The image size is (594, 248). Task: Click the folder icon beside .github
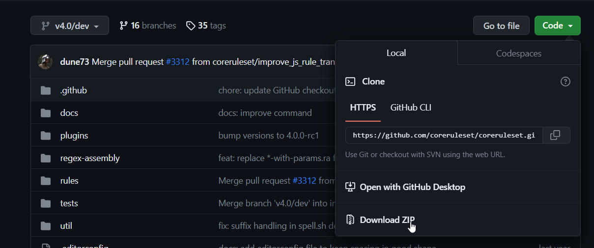click(46, 90)
